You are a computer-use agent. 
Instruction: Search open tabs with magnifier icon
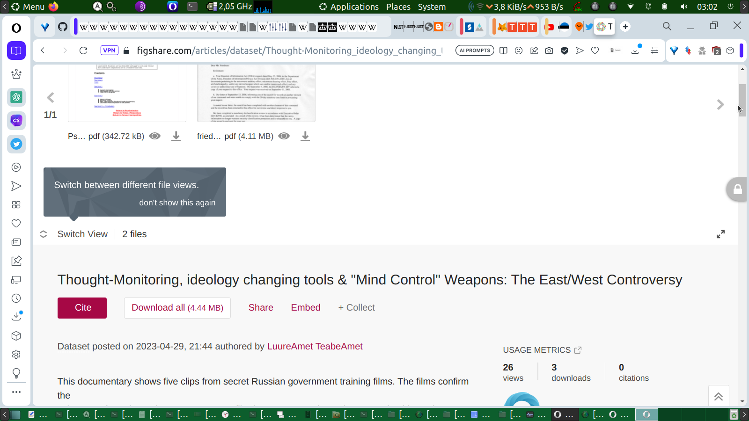(x=667, y=26)
